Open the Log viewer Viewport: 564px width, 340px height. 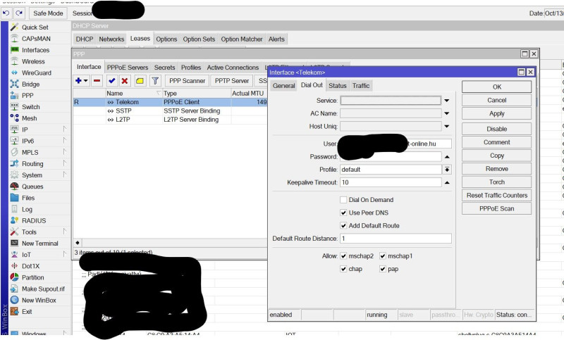point(27,209)
